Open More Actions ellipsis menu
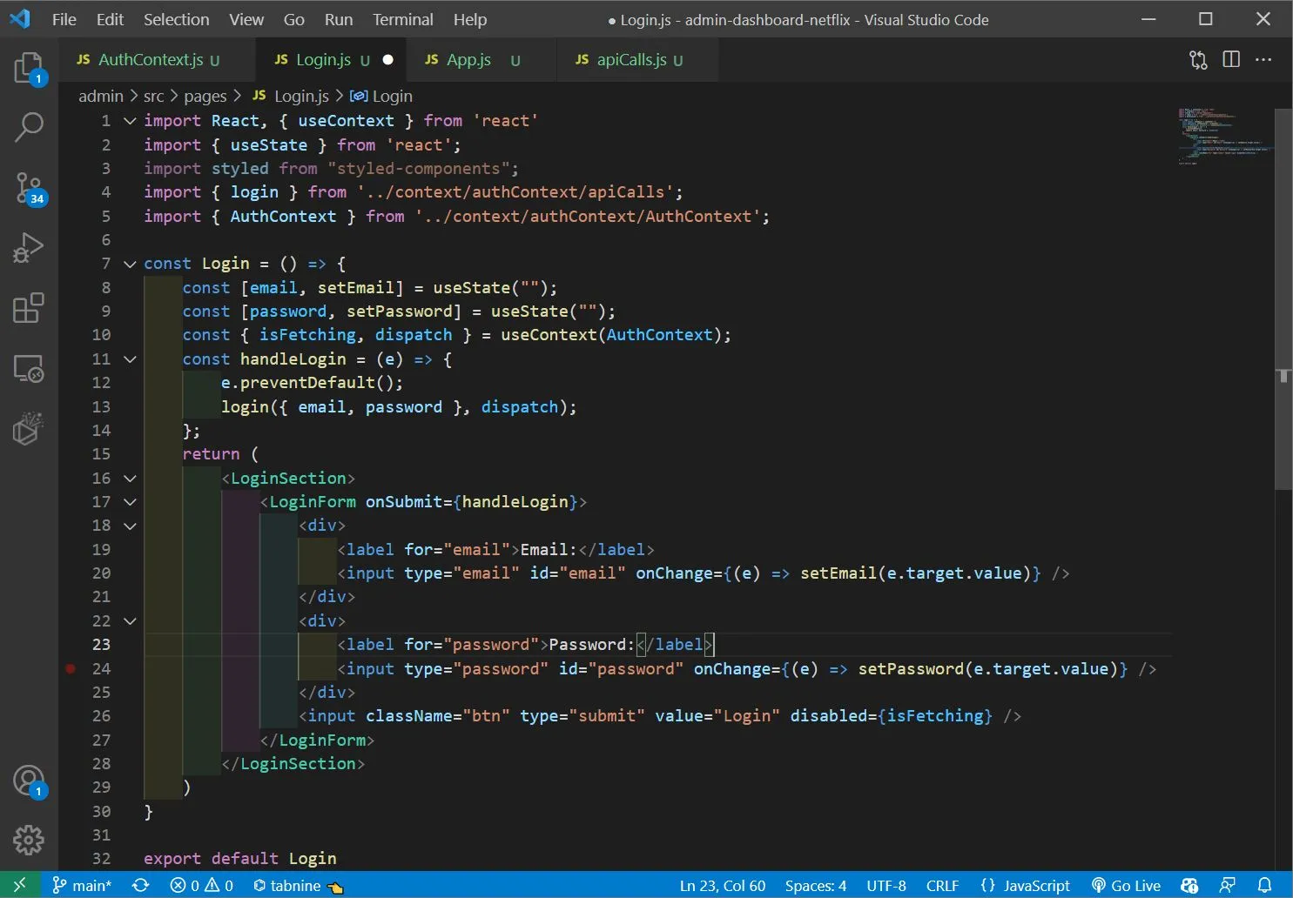The width and height of the screenshot is (1293, 898). (x=1263, y=60)
